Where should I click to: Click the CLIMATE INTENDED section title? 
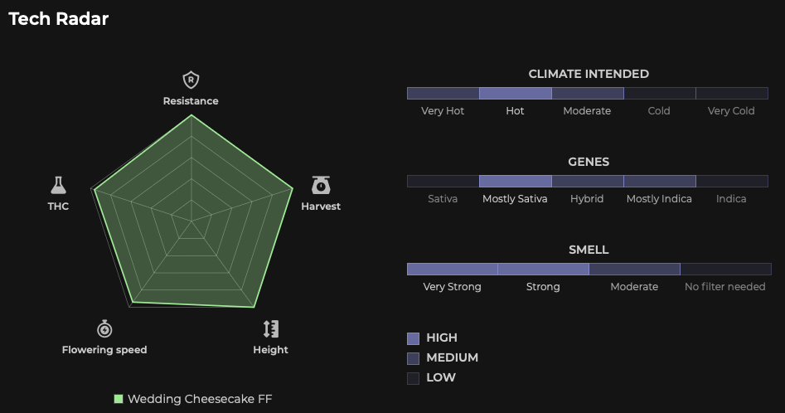(589, 74)
